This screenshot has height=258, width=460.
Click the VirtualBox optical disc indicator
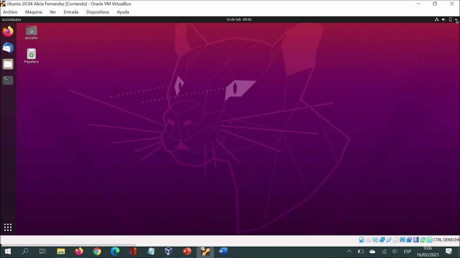click(369, 240)
